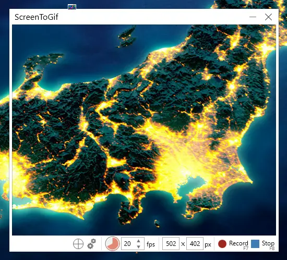Viewport: 287px width, 260px height.
Task: Click the ScreenToGif title text
Action: [37, 17]
